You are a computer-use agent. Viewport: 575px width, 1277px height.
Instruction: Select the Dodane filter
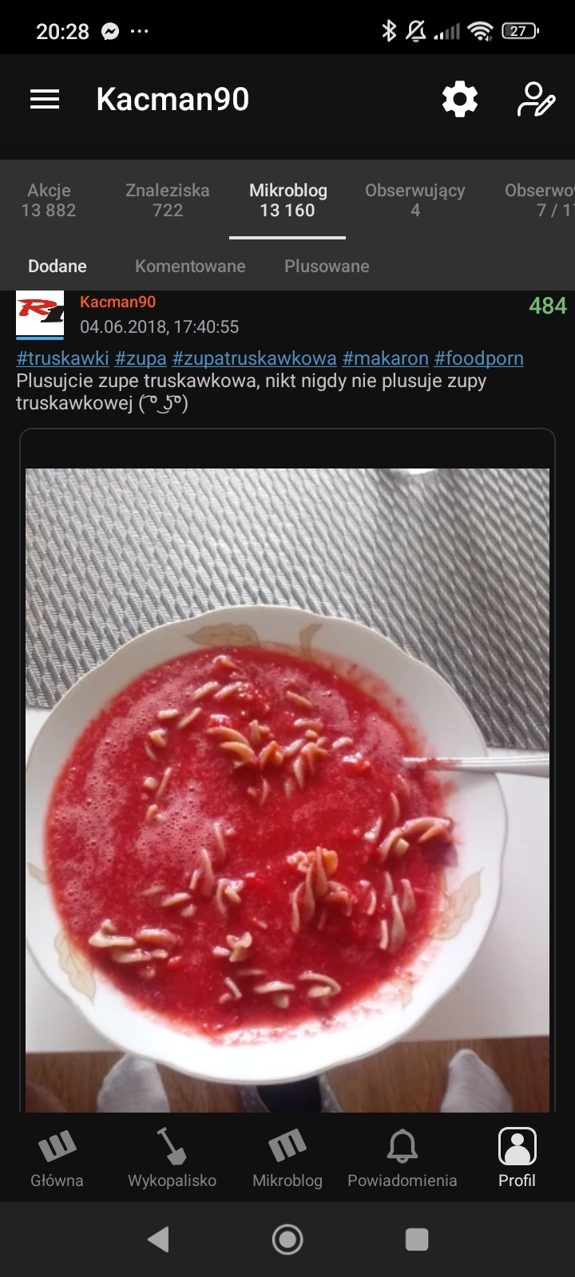[57, 266]
